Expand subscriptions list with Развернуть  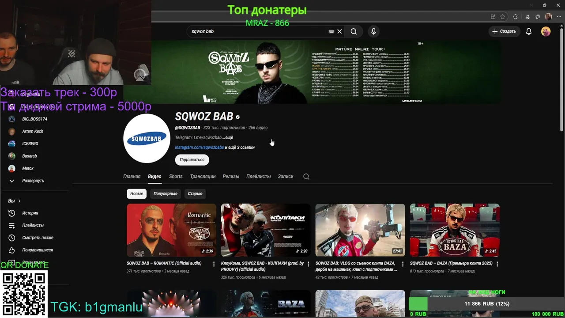click(33, 181)
